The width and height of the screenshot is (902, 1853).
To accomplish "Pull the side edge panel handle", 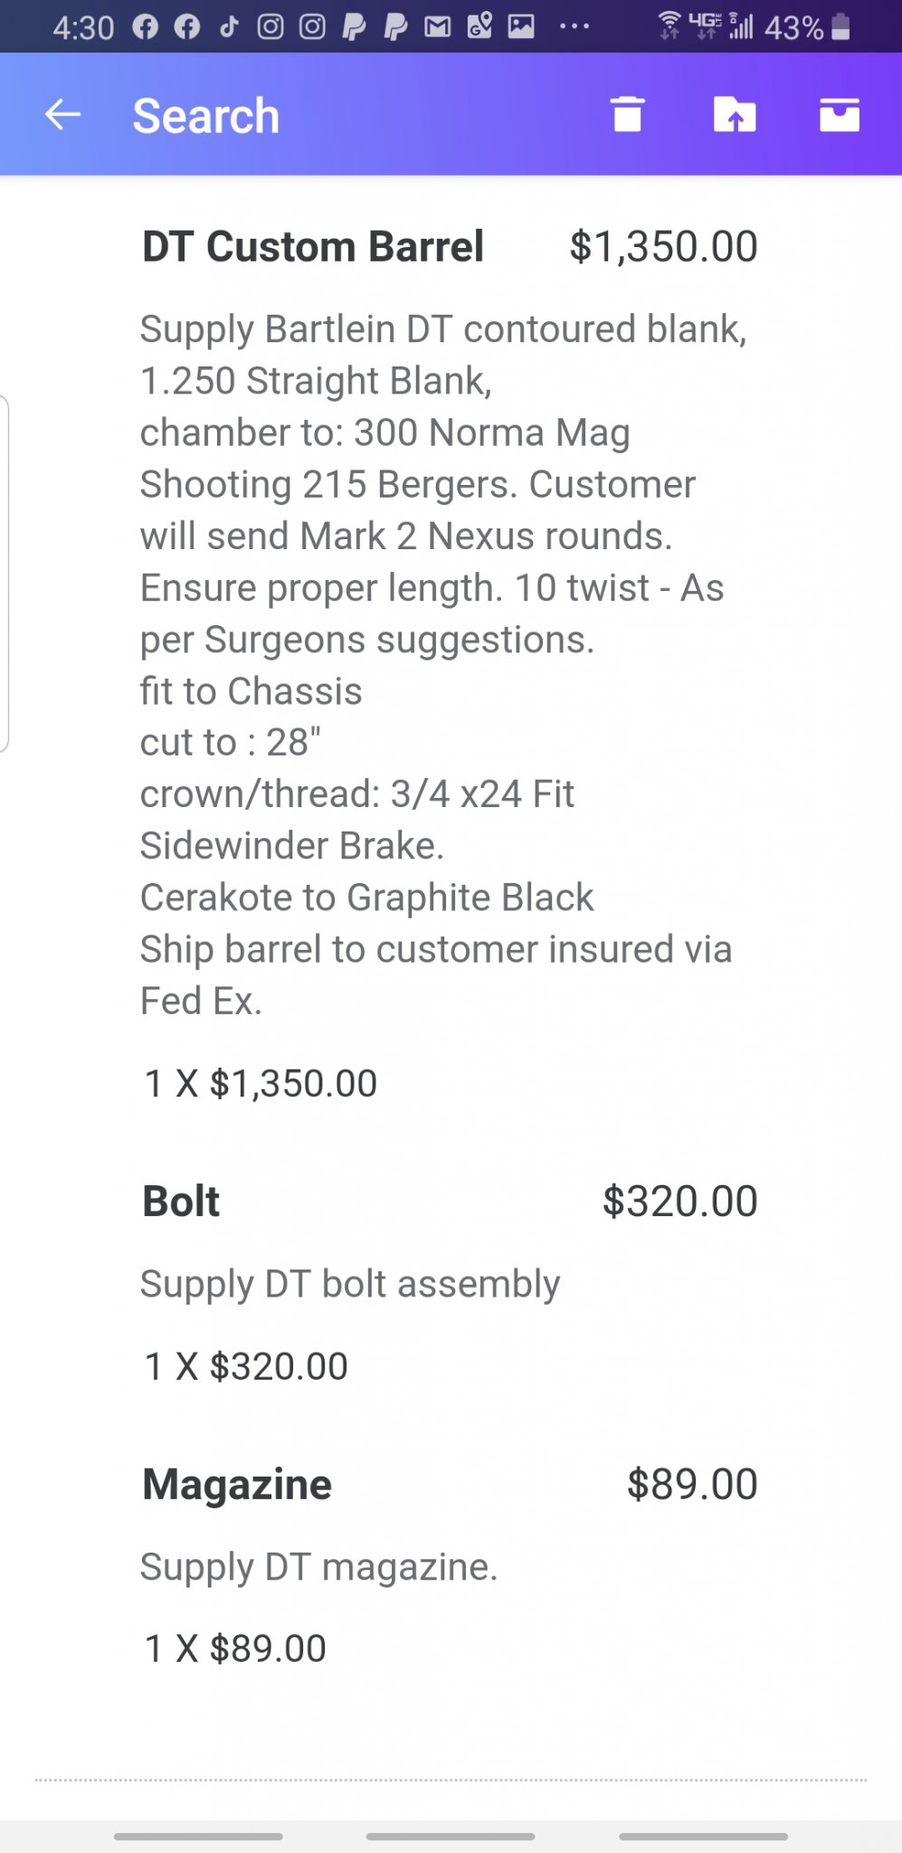I will coord(5,574).
